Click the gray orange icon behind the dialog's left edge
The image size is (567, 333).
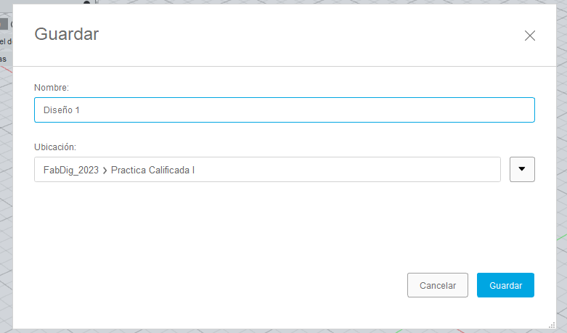tap(4, 24)
